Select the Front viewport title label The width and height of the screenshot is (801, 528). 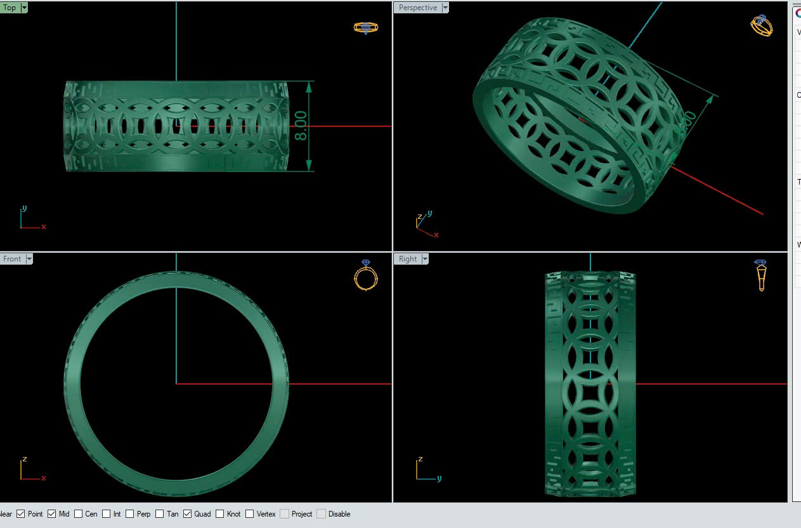point(12,259)
